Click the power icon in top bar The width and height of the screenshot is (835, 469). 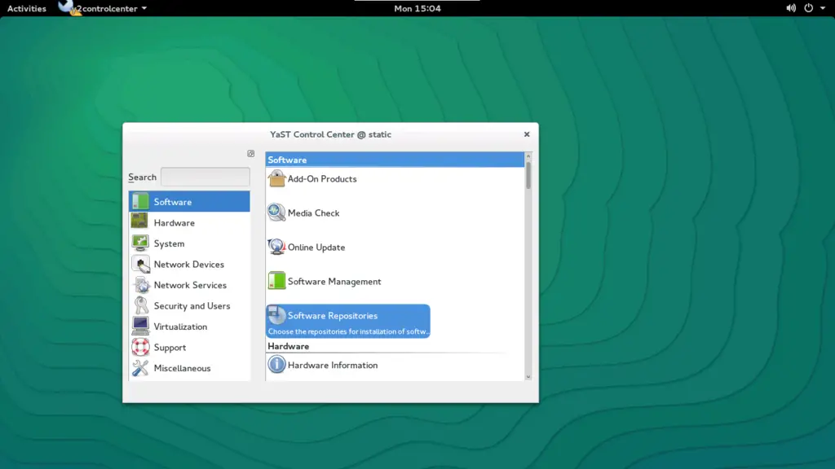808,8
